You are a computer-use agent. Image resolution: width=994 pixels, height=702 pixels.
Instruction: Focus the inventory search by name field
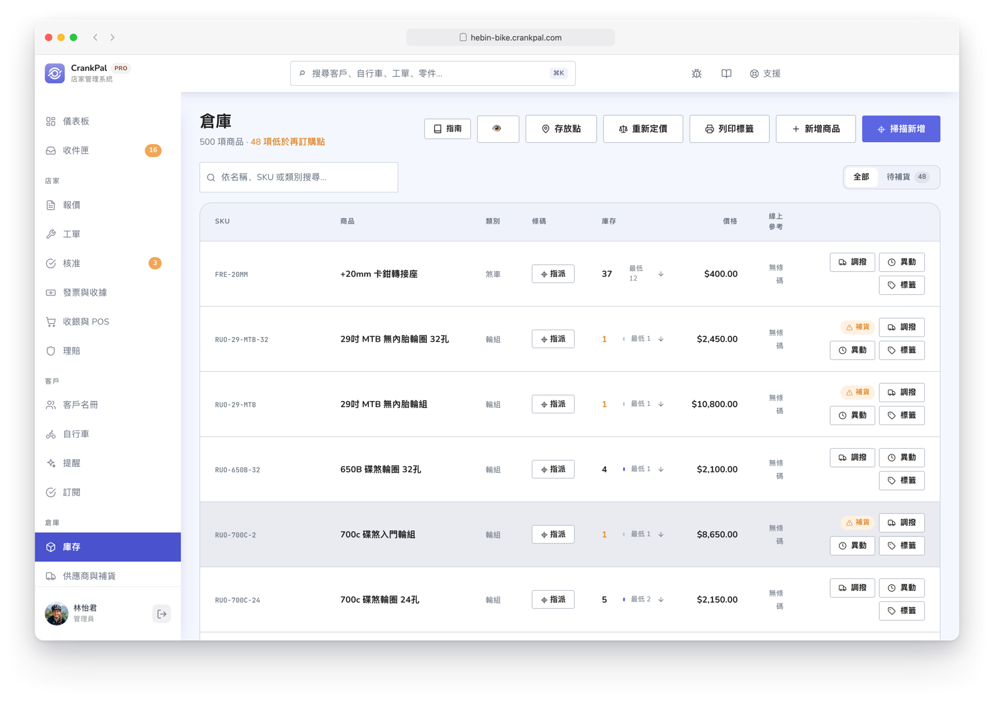pos(299,177)
